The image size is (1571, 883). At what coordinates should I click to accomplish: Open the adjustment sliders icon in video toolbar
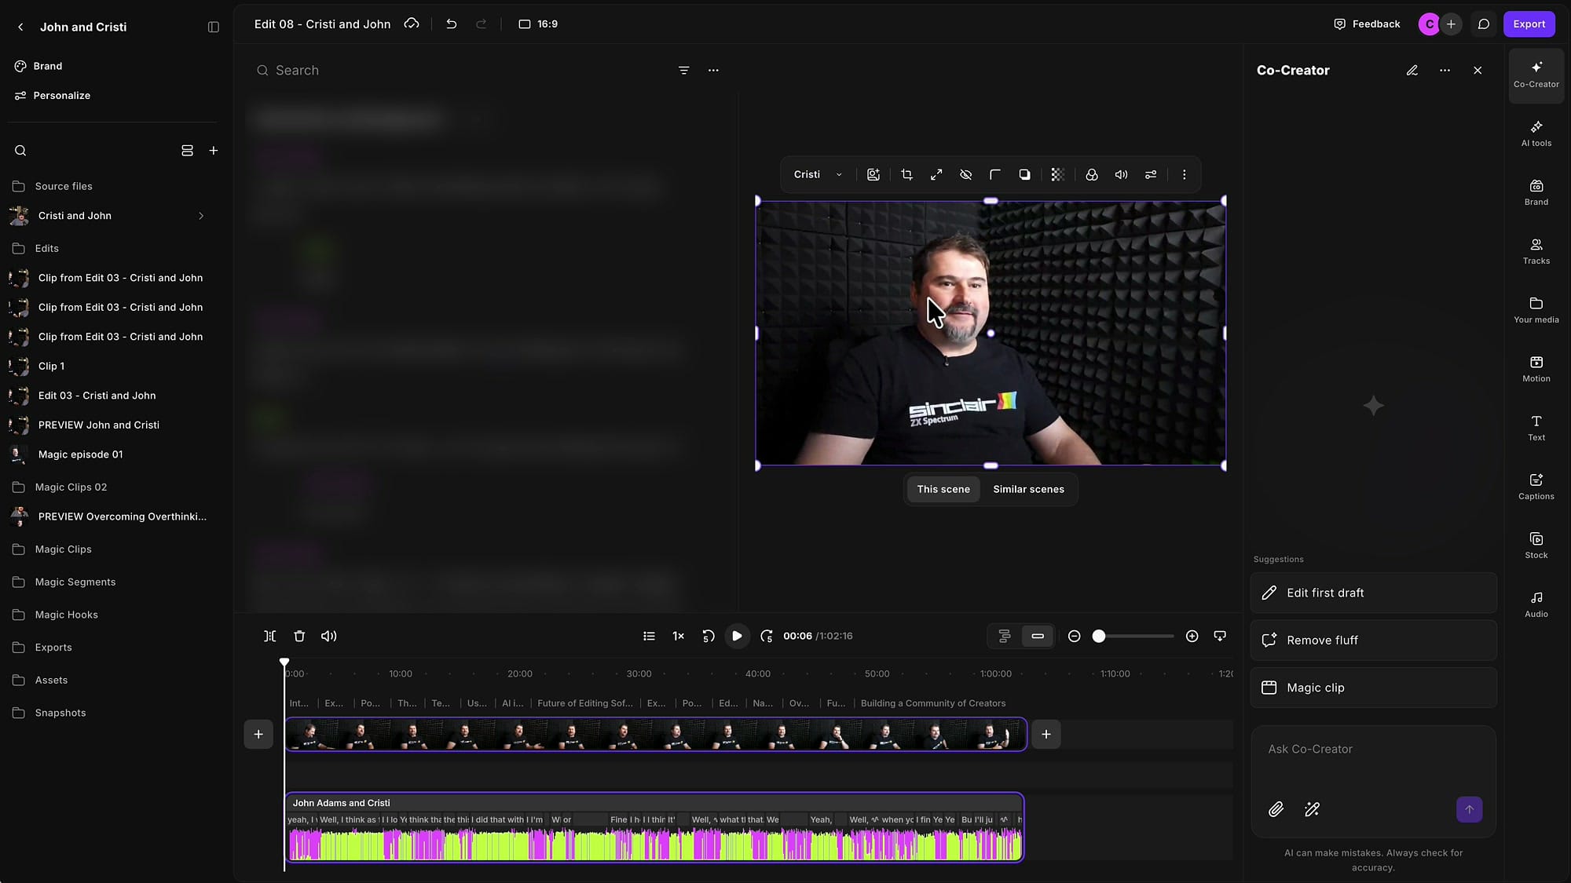[x=1151, y=175]
